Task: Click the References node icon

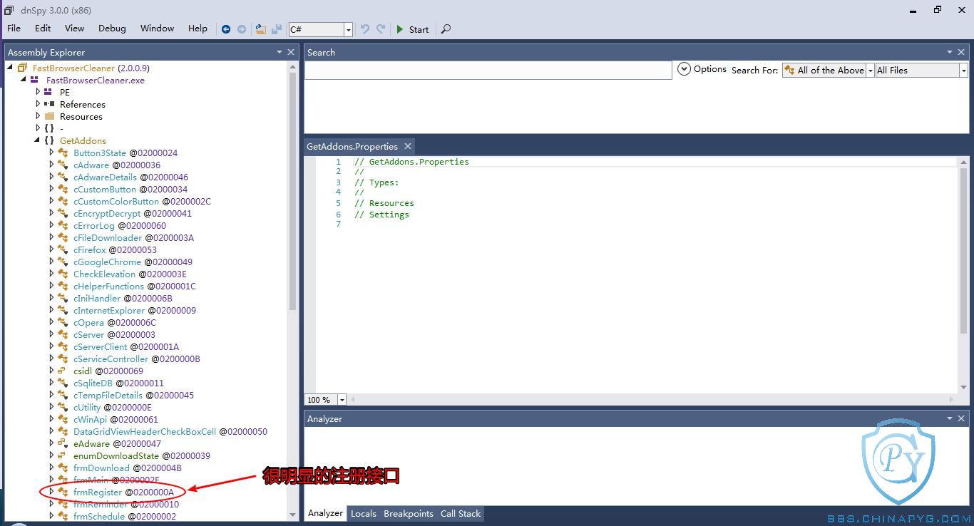Action: coord(49,104)
